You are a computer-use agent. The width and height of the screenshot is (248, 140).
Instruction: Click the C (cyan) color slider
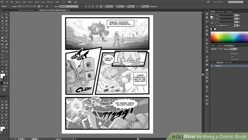(x=226, y=15)
